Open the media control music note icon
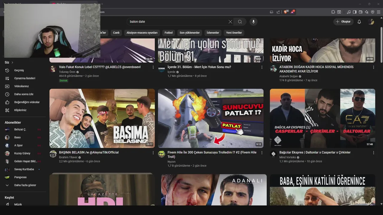The width and height of the screenshot is (383, 215). click(349, 12)
